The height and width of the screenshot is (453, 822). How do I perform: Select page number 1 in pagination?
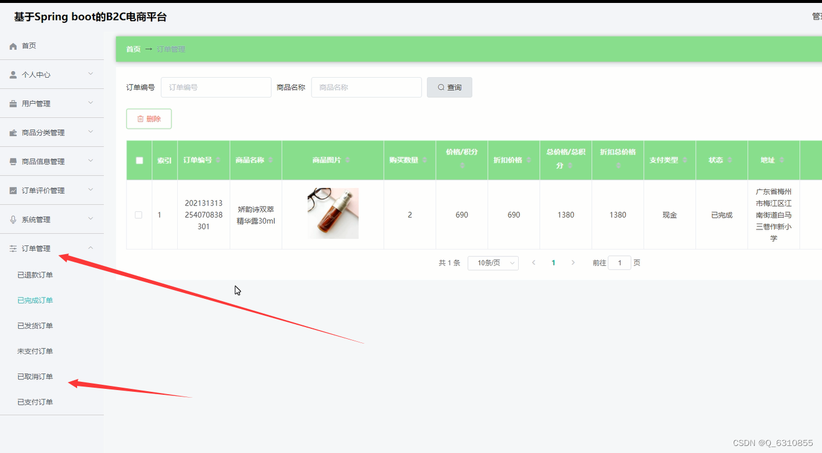pos(553,263)
